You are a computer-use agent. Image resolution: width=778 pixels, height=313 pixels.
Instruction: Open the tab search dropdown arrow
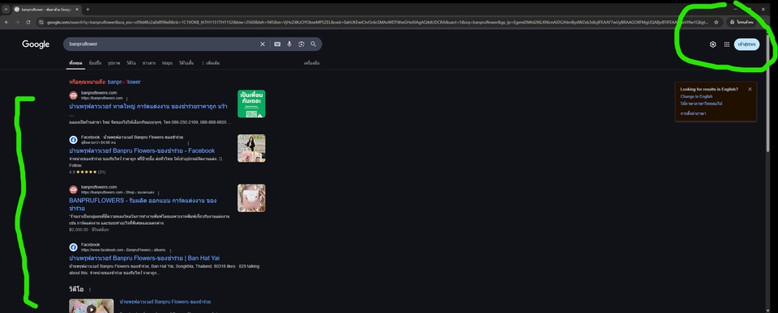click(6, 10)
